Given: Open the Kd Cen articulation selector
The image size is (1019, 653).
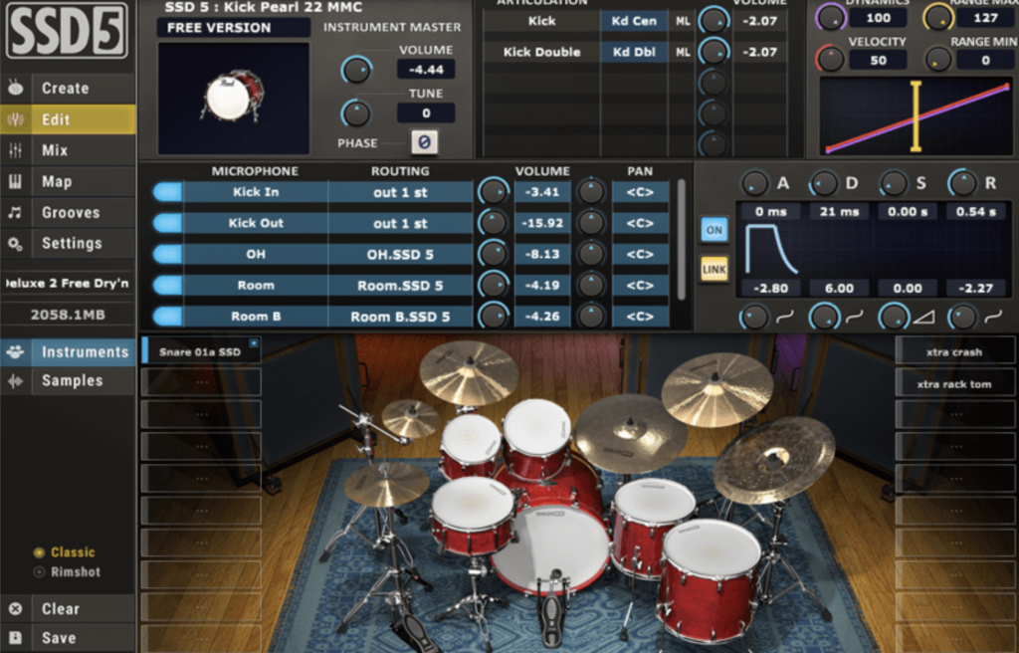Looking at the screenshot, I should [634, 21].
